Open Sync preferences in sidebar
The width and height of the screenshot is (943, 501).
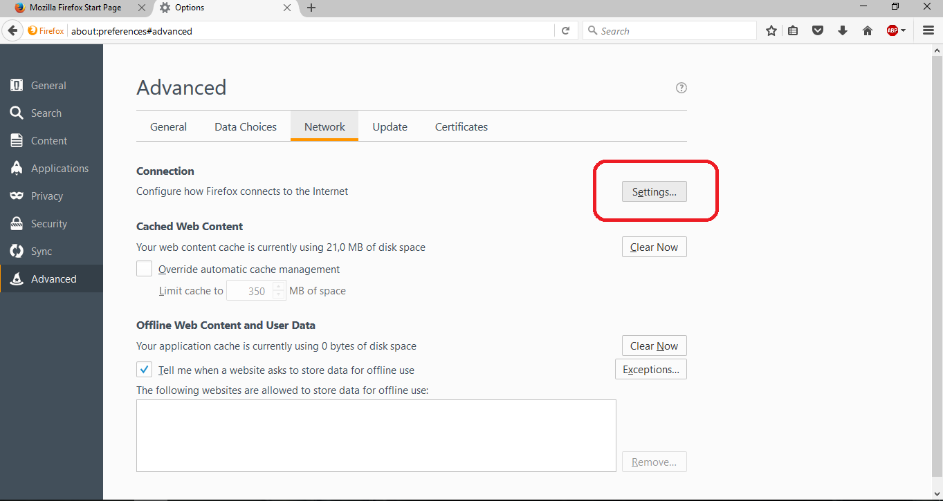click(x=51, y=252)
